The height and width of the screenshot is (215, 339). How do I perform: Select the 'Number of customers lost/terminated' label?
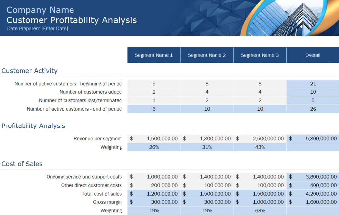point(80,100)
